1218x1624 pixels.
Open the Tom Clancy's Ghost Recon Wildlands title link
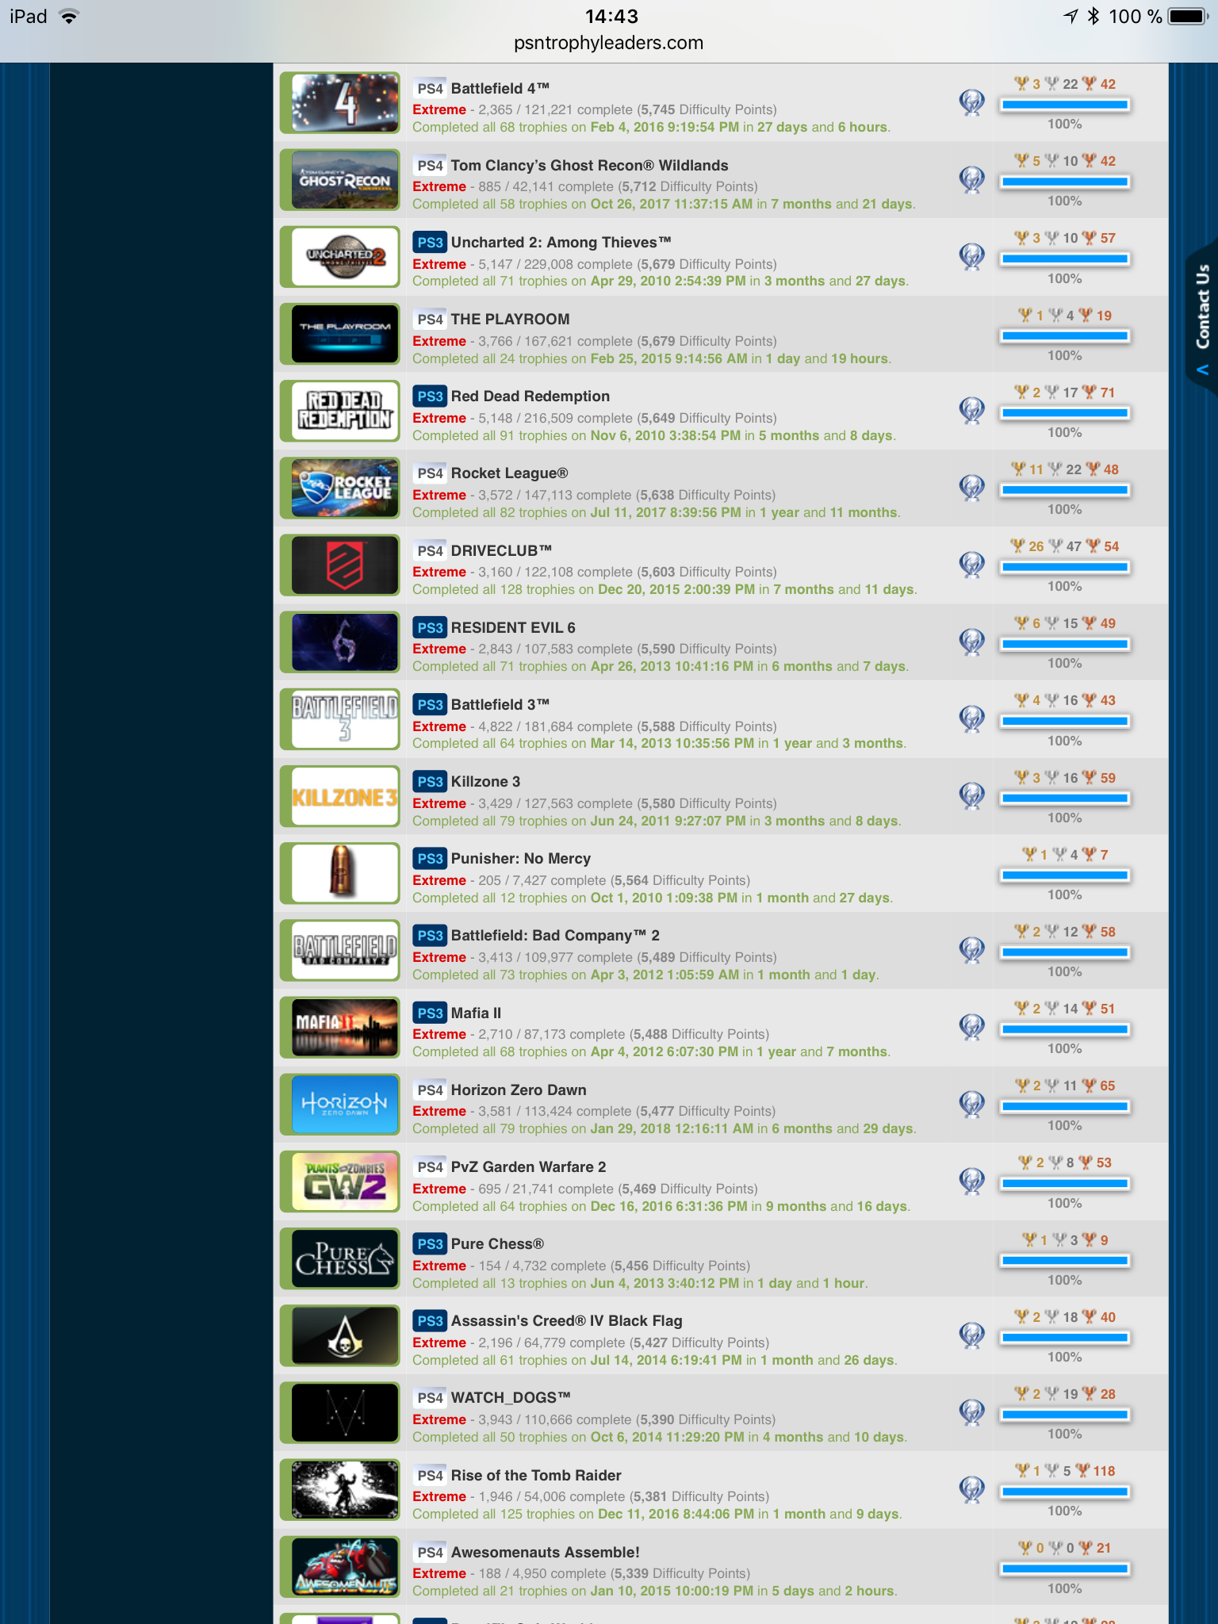[x=589, y=166]
